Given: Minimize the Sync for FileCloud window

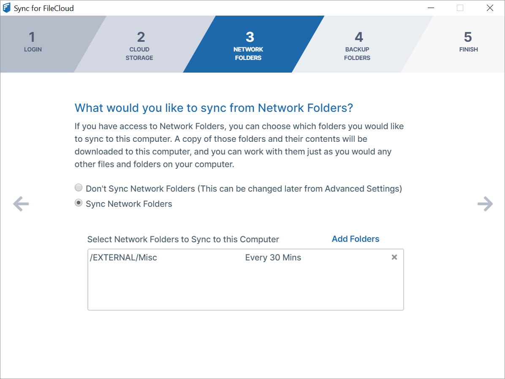Looking at the screenshot, I should pos(430,8).
